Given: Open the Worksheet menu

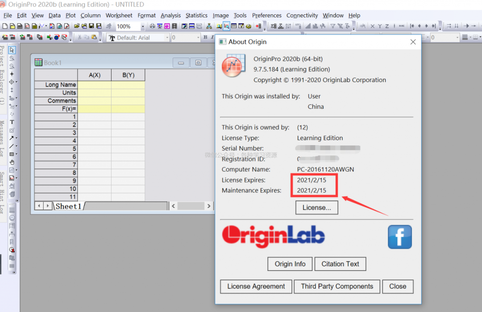Looking at the screenshot, I should [x=119, y=15].
